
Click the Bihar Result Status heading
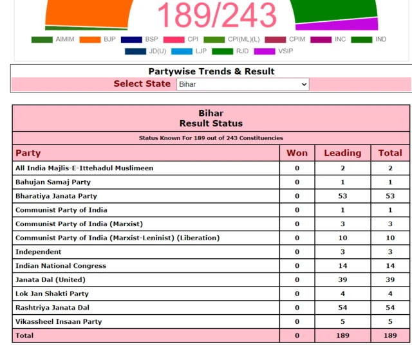coord(211,118)
